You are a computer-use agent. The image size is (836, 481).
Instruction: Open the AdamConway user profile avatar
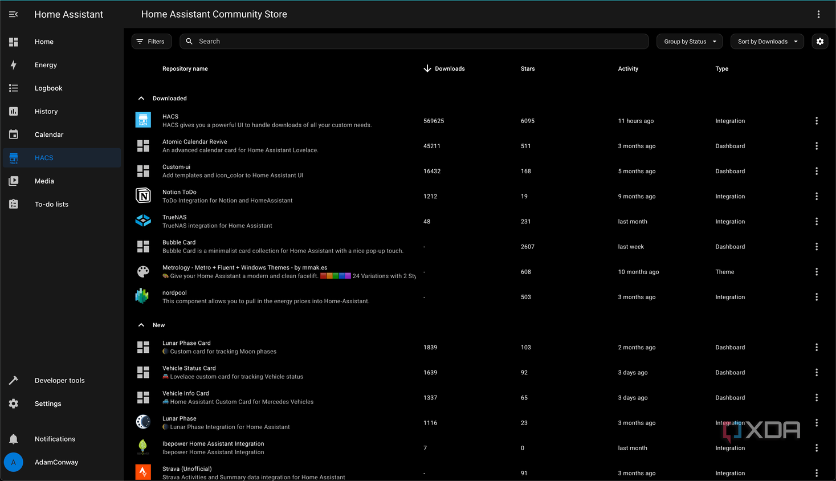[x=14, y=462]
